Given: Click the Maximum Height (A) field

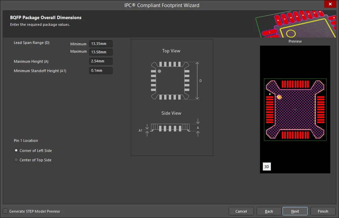Looking at the screenshot, I should [101, 61].
